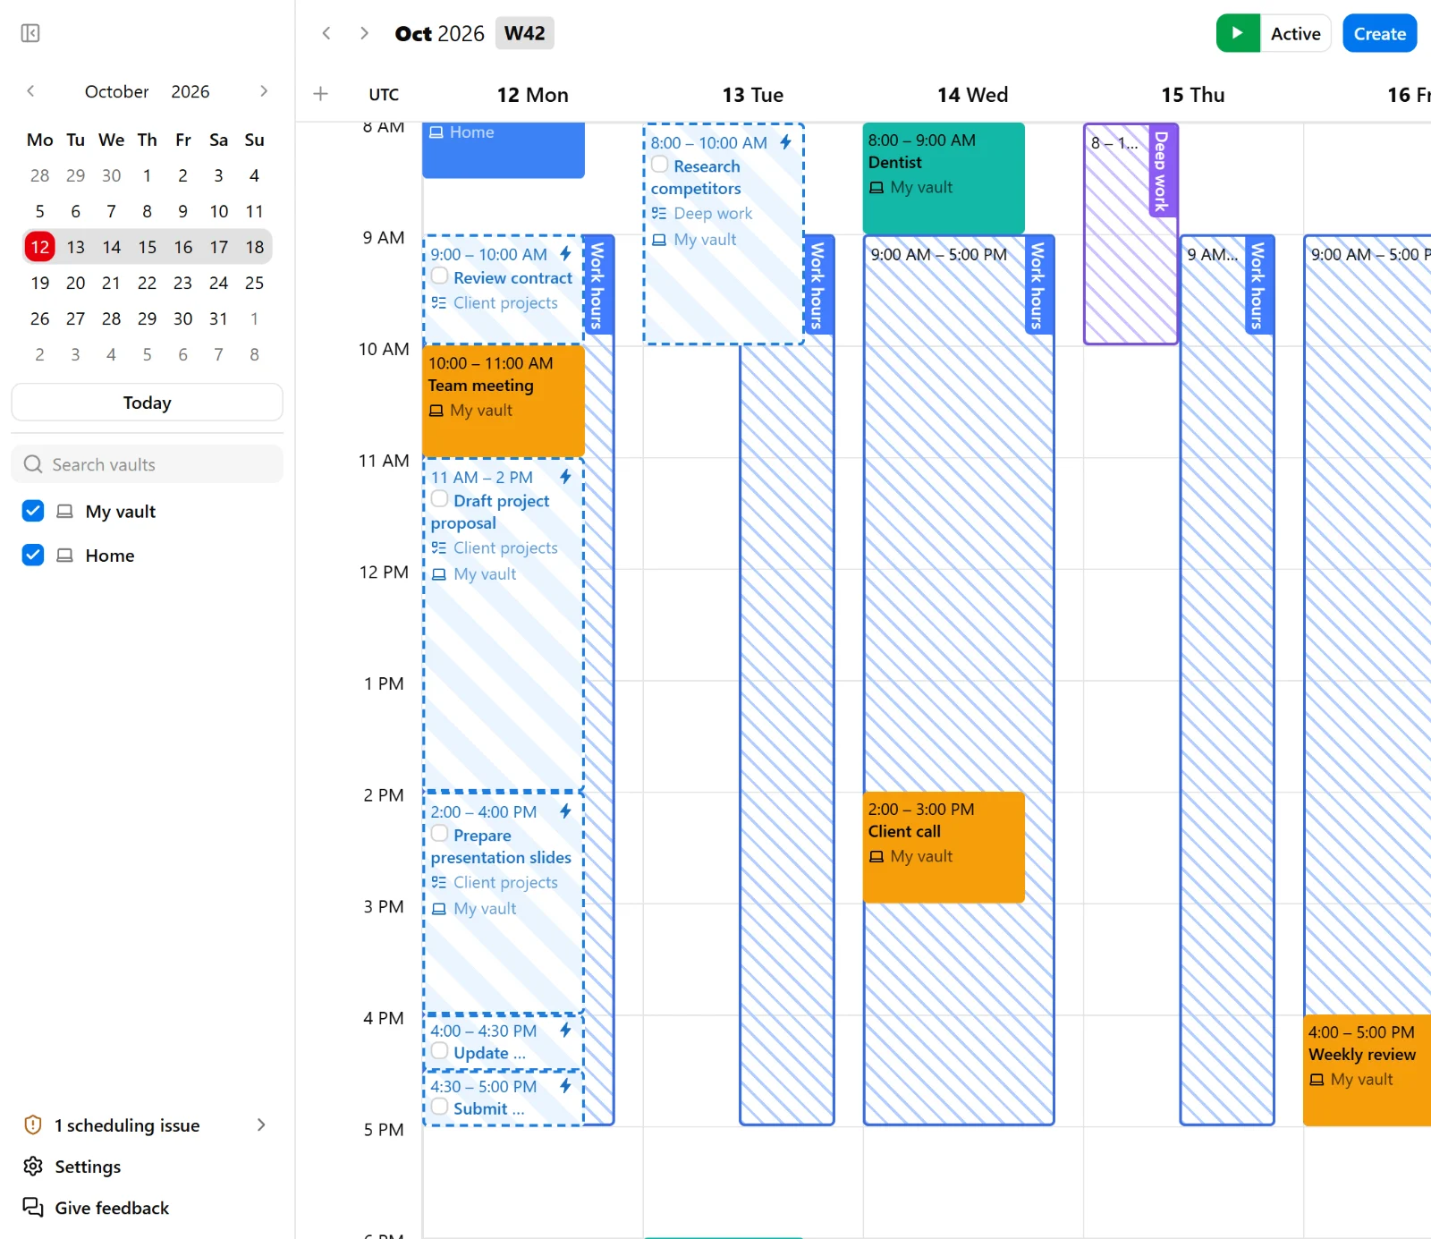The height and width of the screenshot is (1239, 1431).
Task: Uncheck the Home calendar checkbox
Action: click(33, 555)
